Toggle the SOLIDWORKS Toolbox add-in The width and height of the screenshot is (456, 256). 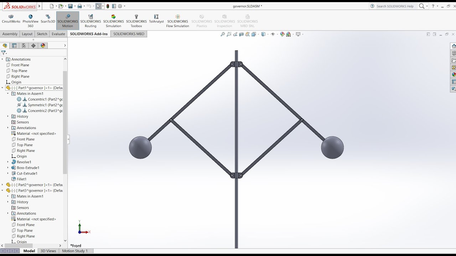(136, 21)
